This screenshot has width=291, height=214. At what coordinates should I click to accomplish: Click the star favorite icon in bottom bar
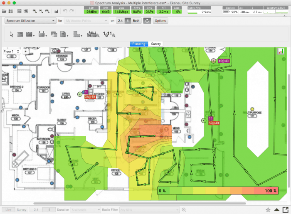click(x=268, y=210)
